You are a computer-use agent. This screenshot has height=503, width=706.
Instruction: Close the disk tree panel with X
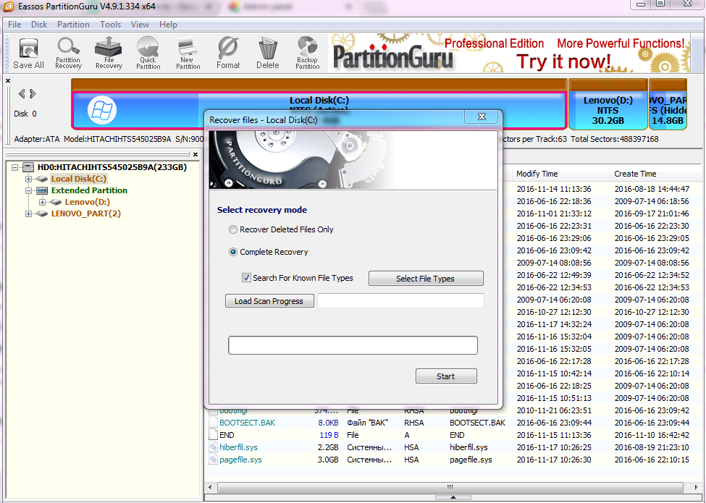pos(196,154)
